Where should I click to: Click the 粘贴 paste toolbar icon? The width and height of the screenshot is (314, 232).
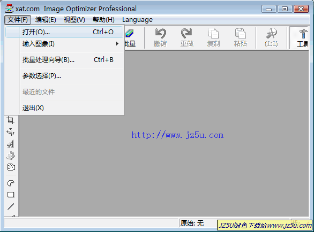pos(240,38)
